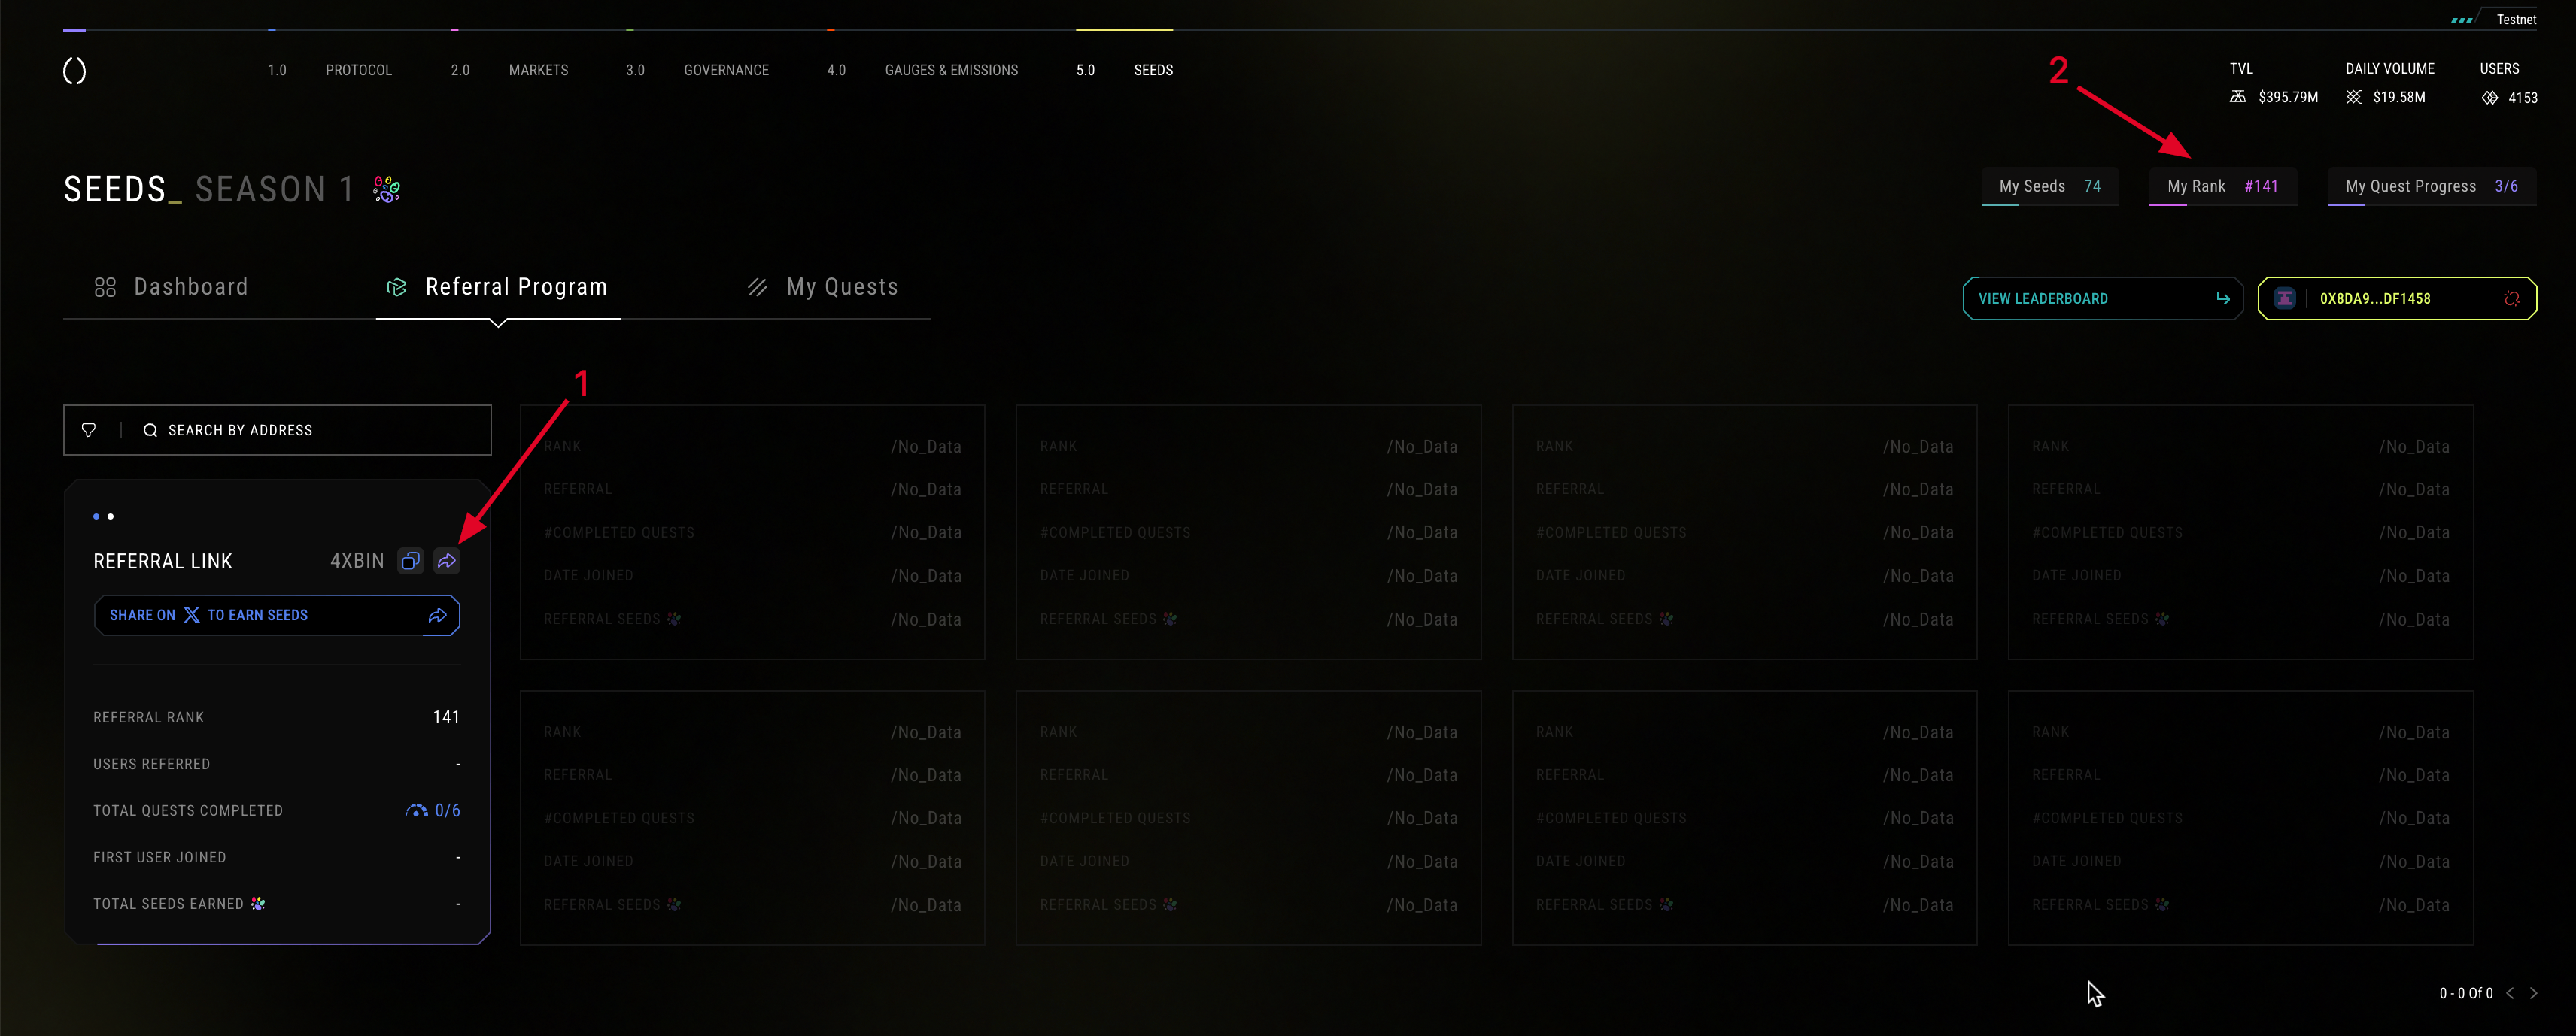Image resolution: width=2576 pixels, height=1036 pixels.
Task: Open the Governance navigation item
Action: (x=726, y=70)
